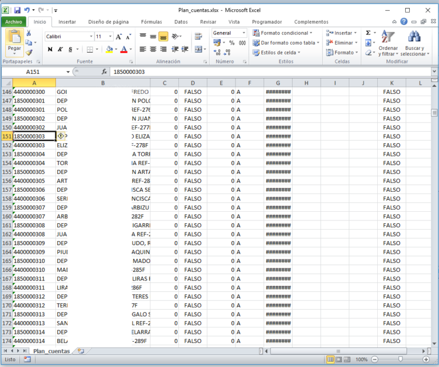
Task: Open the Formato condicional dropdown
Action: (284, 33)
